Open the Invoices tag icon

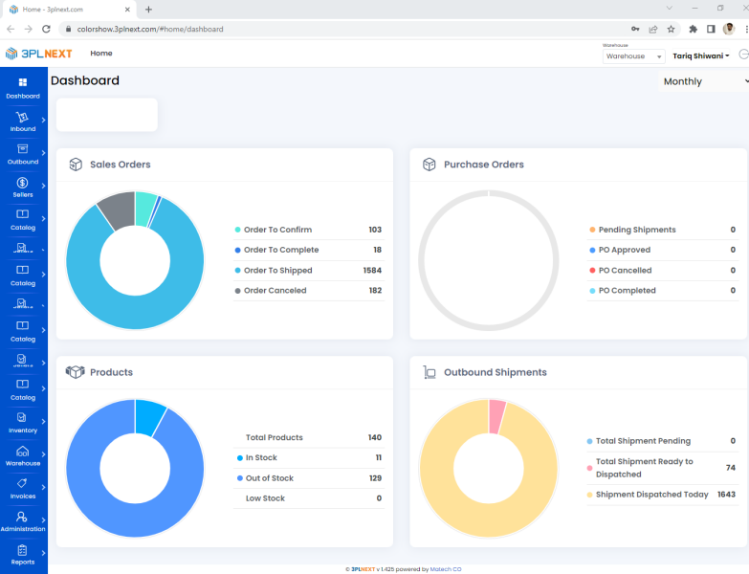tap(22, 483)
